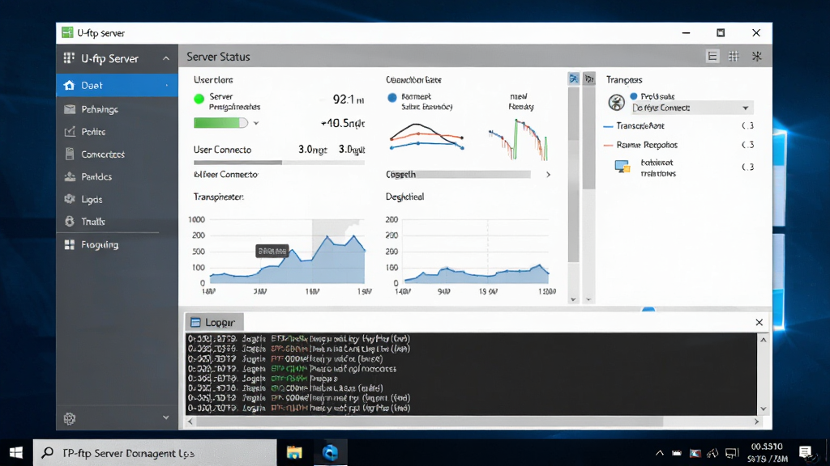
Task: Click the scroll down arrow under charts
Action: pyautogui.click(x=573, y=299)
